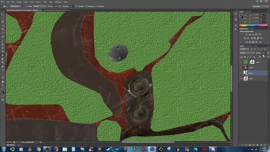The width and height of the screenshot is (270, 152).
Task: Toggle lock transparent pixels in Layers panel
Action: coord(245,57)
